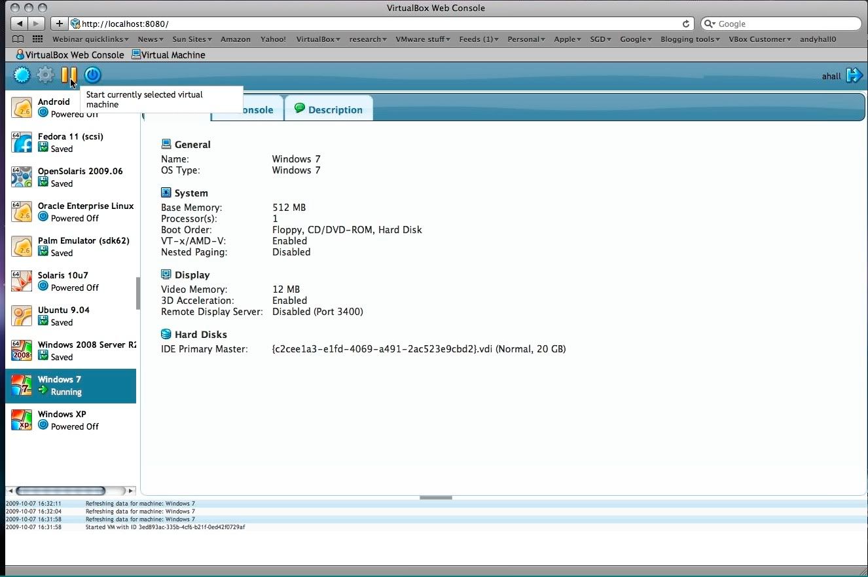
Task: Open the Apple bookmark dropdown
Action: pos(568,39)
